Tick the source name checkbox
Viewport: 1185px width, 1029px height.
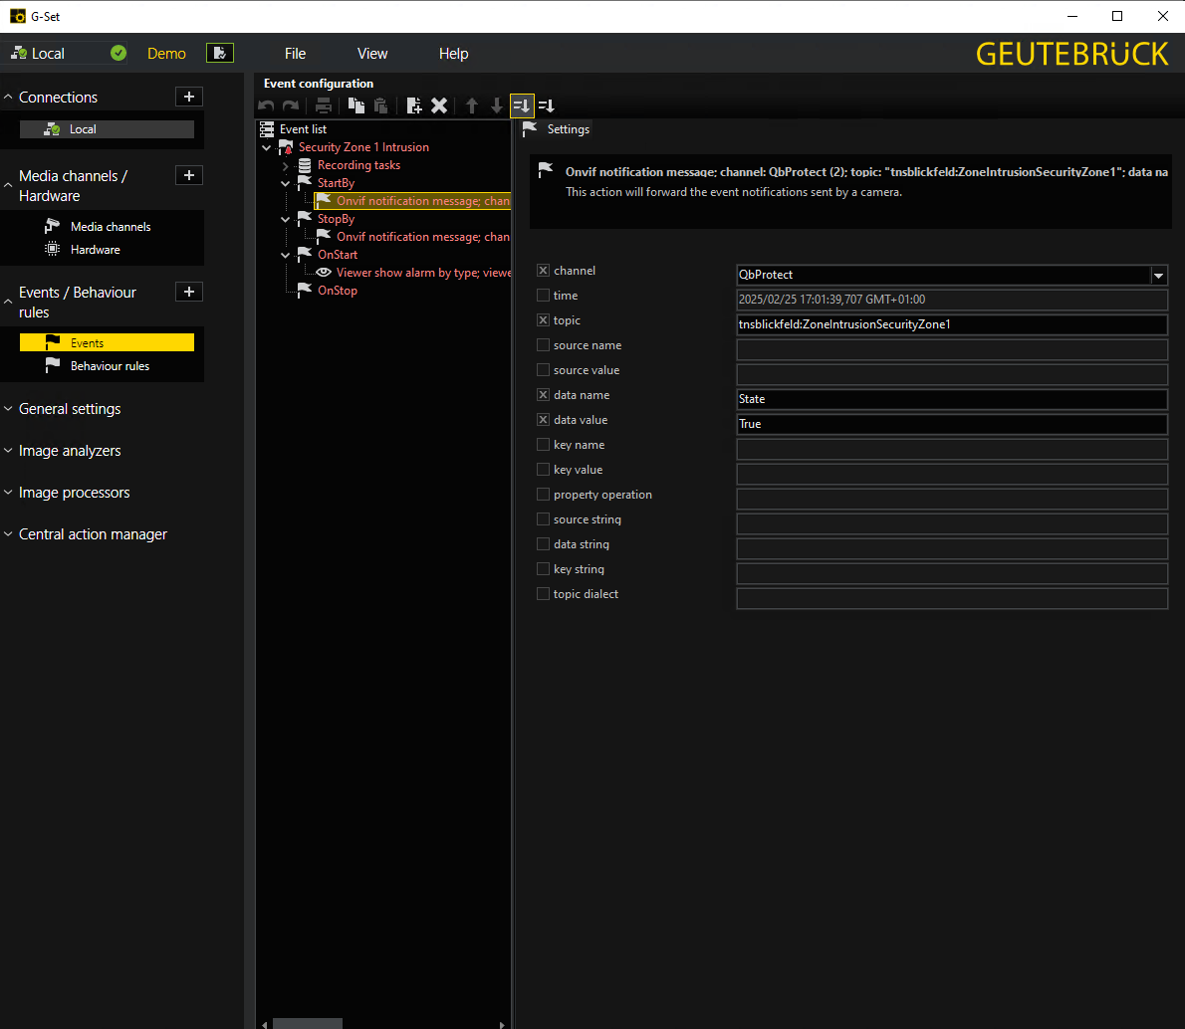[x=543, y=345]
